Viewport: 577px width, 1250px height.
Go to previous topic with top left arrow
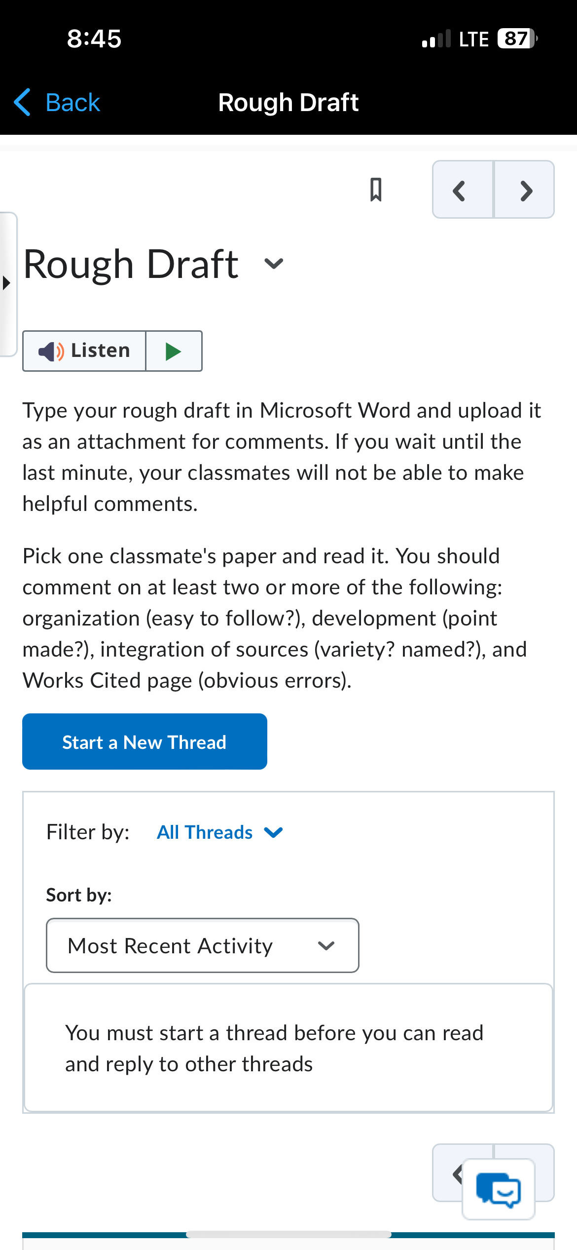[x=462, y=190]
